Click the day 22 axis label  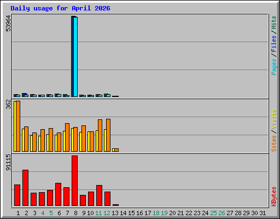coord(189,213)
